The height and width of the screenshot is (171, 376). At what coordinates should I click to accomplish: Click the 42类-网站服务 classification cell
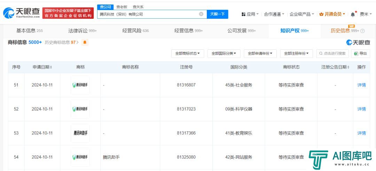tap(238, 157)
